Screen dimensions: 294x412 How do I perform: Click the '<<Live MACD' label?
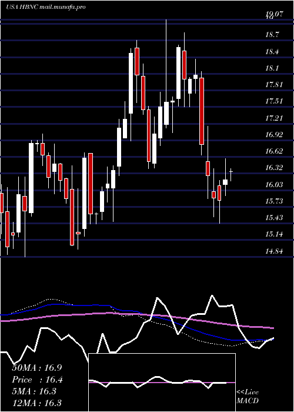tap(248, 397)
